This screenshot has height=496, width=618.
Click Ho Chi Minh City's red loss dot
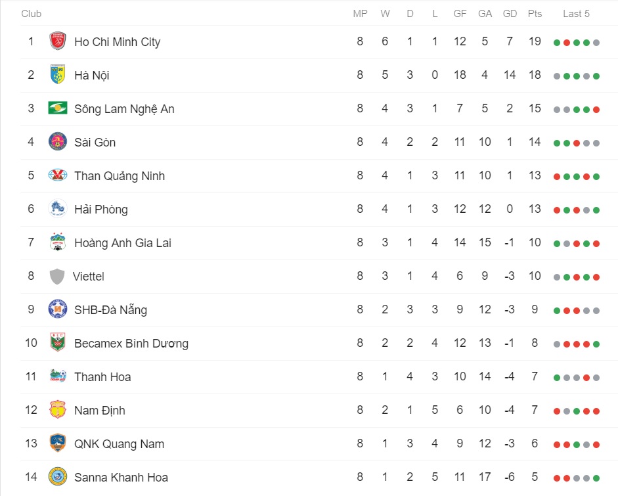566,43
